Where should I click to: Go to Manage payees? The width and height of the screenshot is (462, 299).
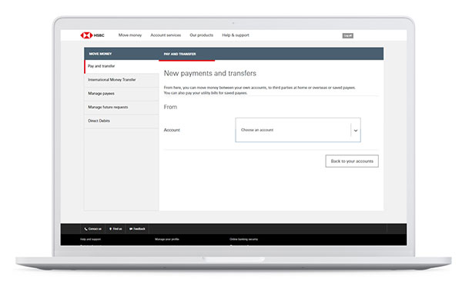coord(122,94)
